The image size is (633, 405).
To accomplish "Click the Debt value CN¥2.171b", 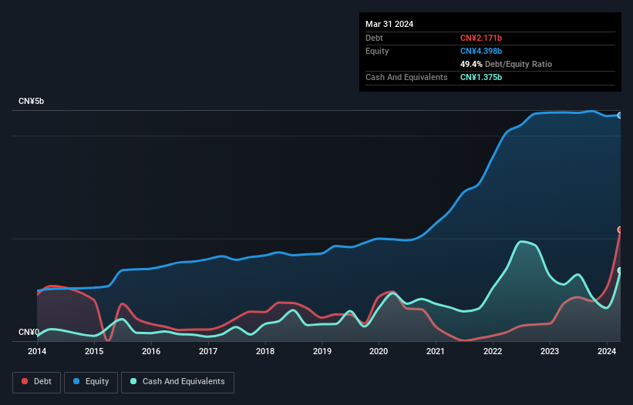I will [481, 38].
